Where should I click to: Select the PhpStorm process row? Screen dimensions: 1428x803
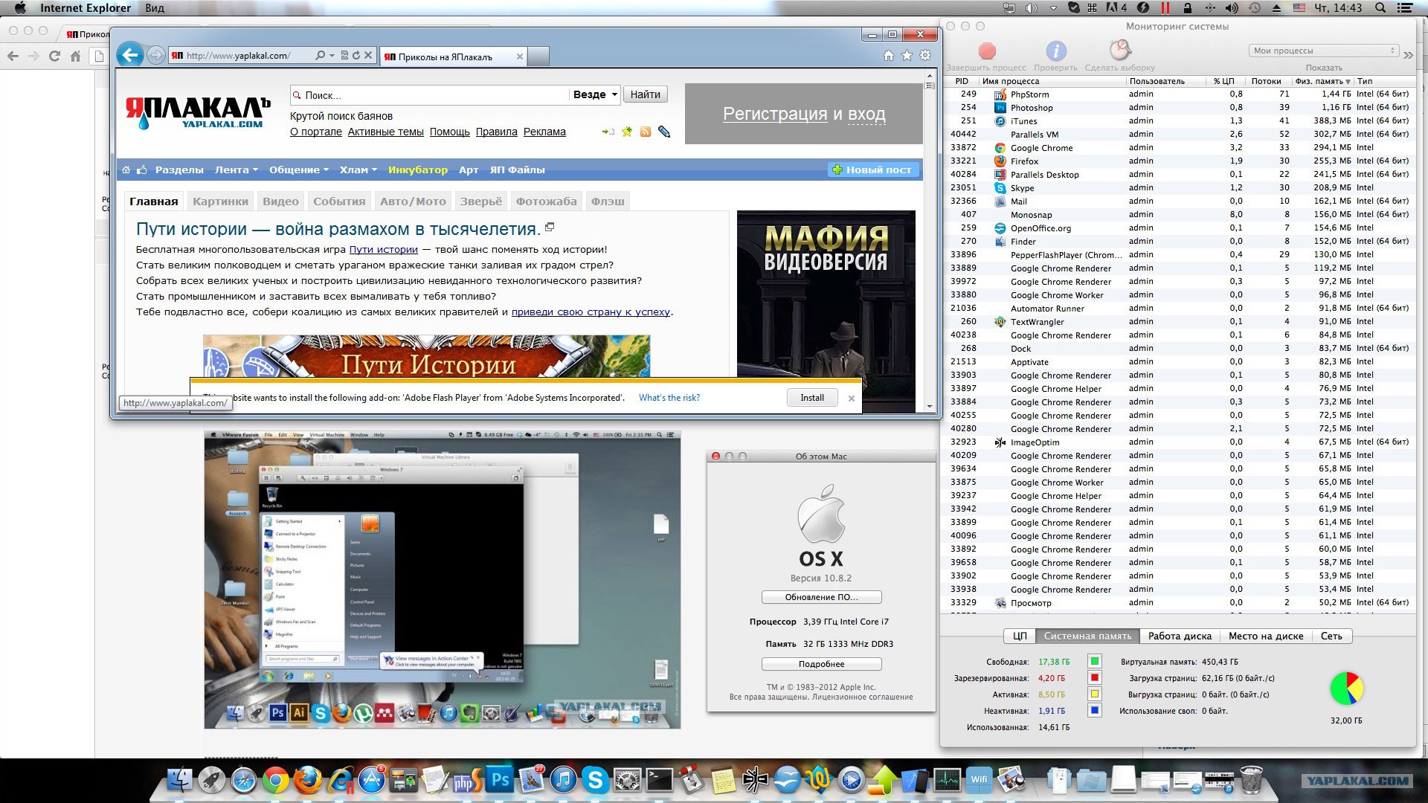1179,94
